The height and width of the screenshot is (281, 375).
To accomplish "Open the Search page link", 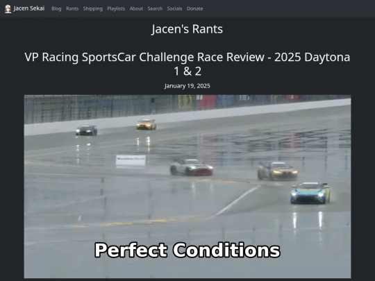I will 155,9.
